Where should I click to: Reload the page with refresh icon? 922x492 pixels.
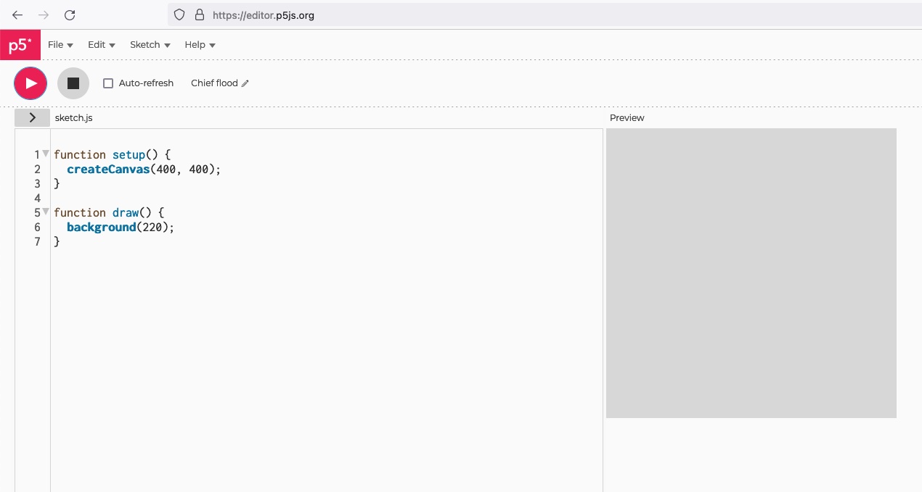tap(70, 14)
